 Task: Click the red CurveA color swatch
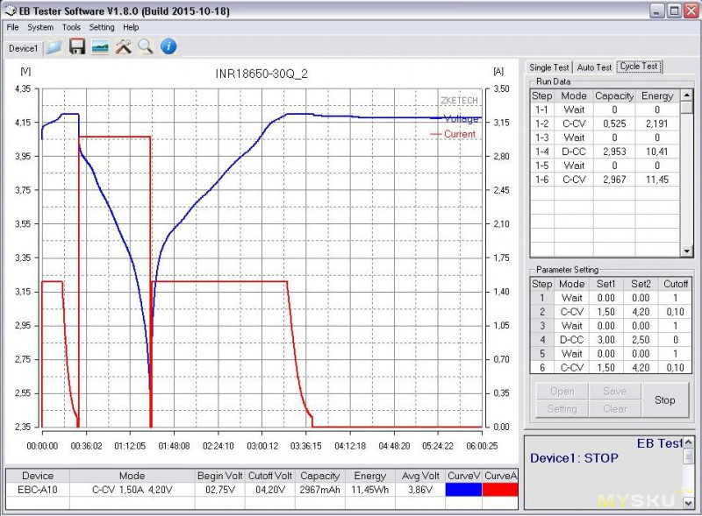point(500,490)
